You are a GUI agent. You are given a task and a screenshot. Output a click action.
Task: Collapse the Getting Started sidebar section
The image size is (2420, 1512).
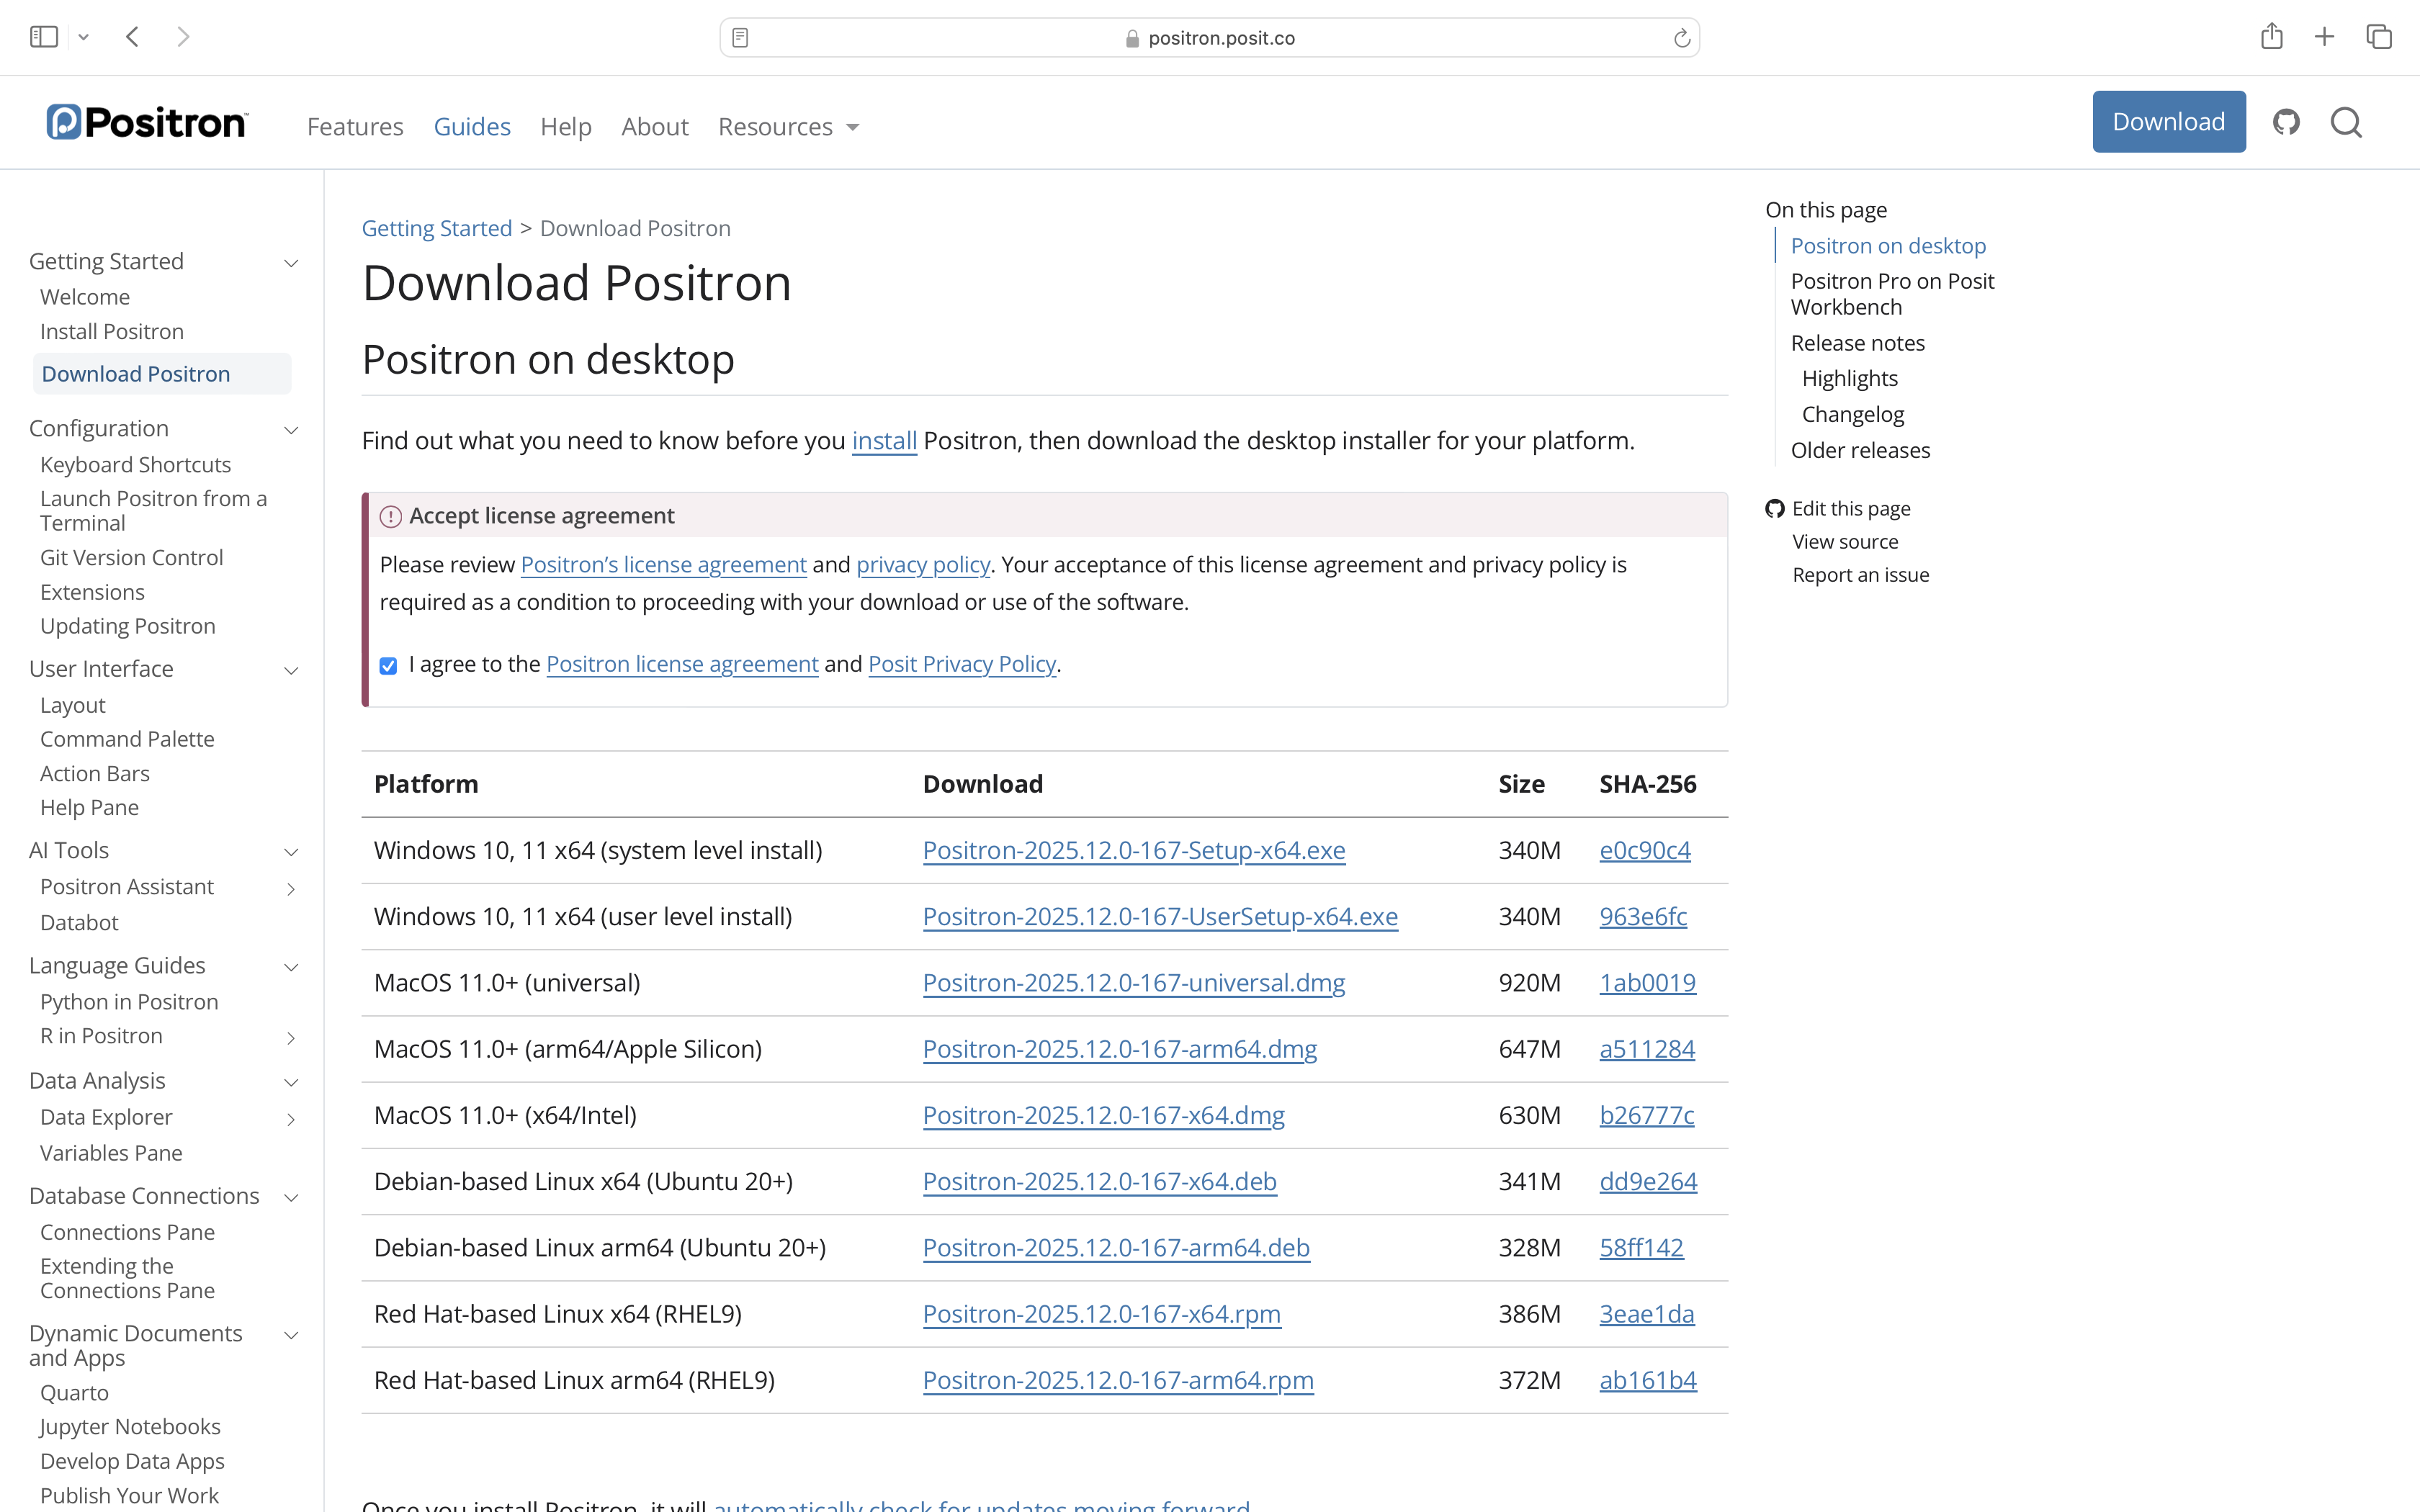coord(291,263)
